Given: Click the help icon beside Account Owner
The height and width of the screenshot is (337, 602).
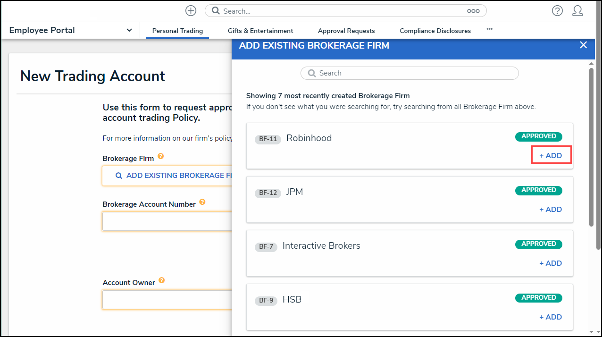Looking at the screenshot, I should [162, 280].
